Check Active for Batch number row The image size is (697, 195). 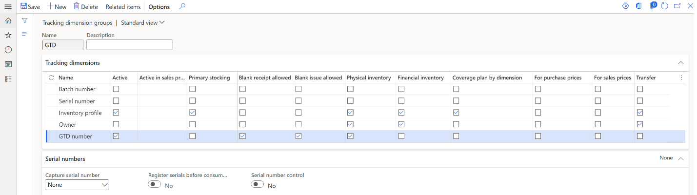[116, 89]
